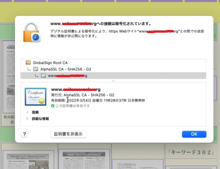Screen dimensions: 220x169
Task: Select the www leaf certificate row
Action: (x=114, y=75)
